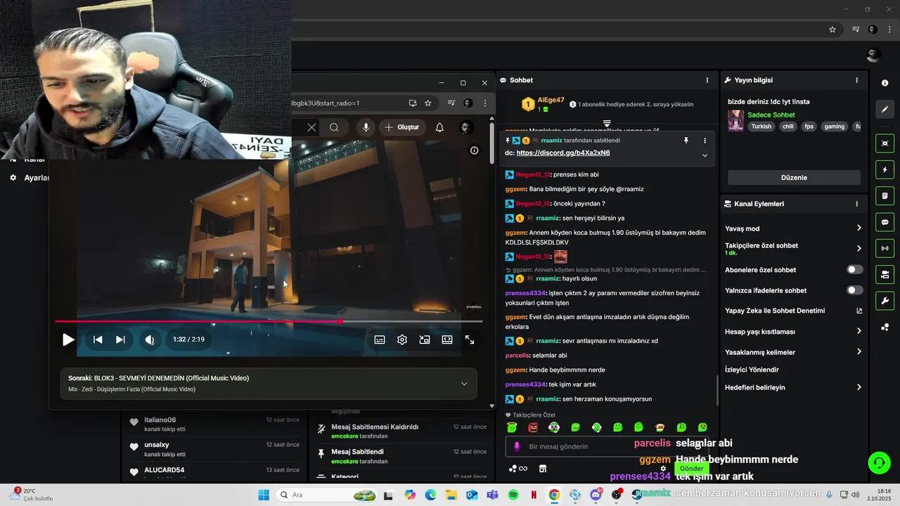The image size is (900, 506).
Task: Skip to next track in player
Action: (x=120, y=339)
